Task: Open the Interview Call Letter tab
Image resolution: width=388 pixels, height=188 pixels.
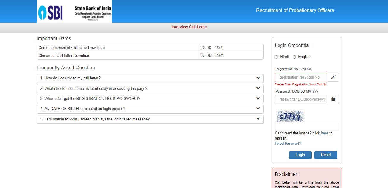Action: point(190,27)
